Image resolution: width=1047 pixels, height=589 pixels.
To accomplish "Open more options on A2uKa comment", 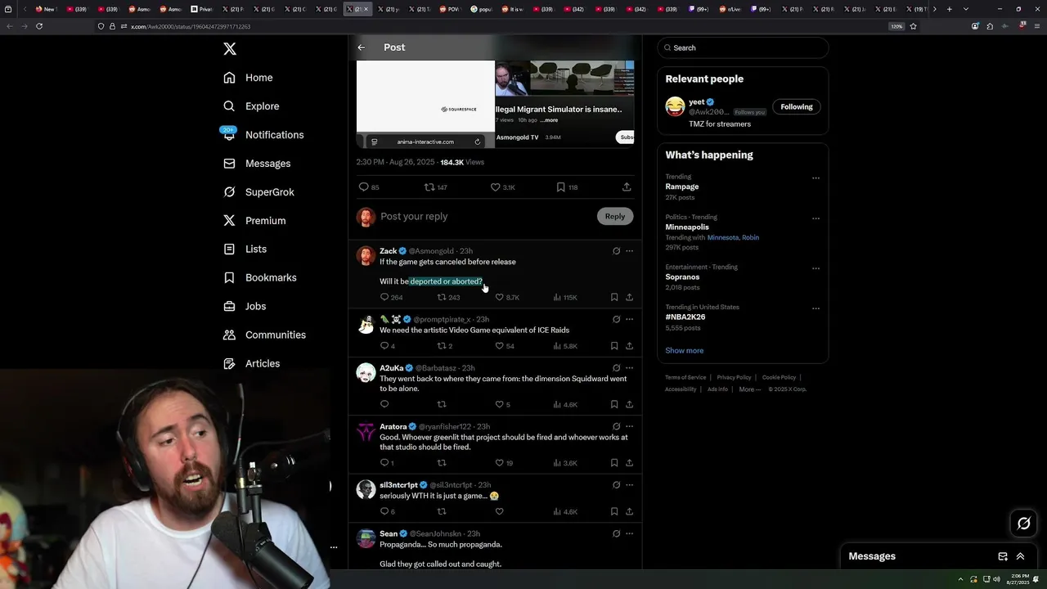I will click(x=629, y=368).
